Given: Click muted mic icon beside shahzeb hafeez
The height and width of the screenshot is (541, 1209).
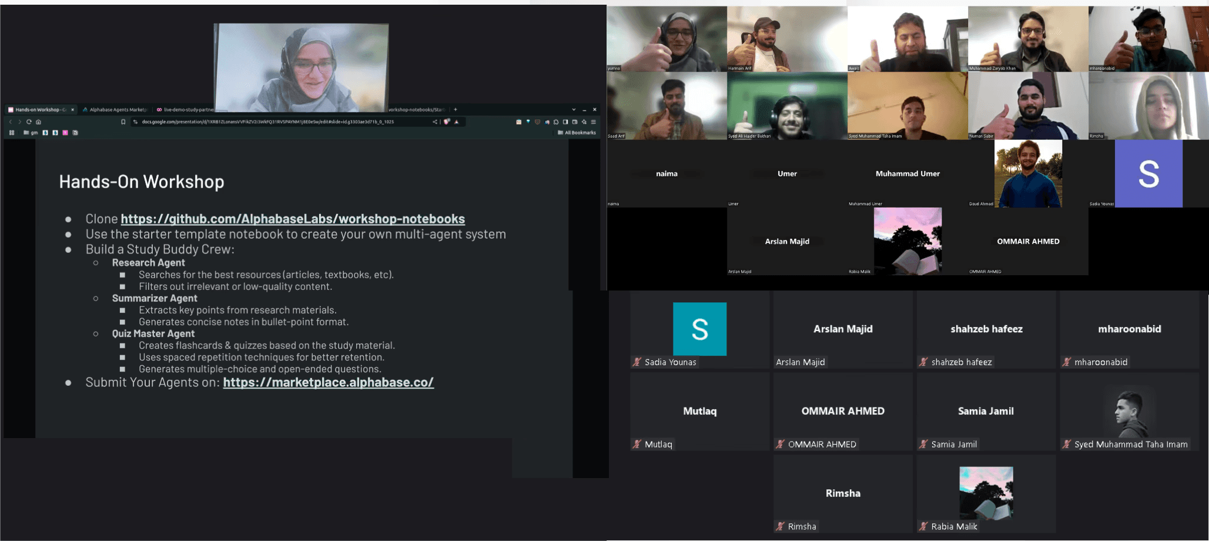Looking at the screenshot, I should click(x=924, y=362).
